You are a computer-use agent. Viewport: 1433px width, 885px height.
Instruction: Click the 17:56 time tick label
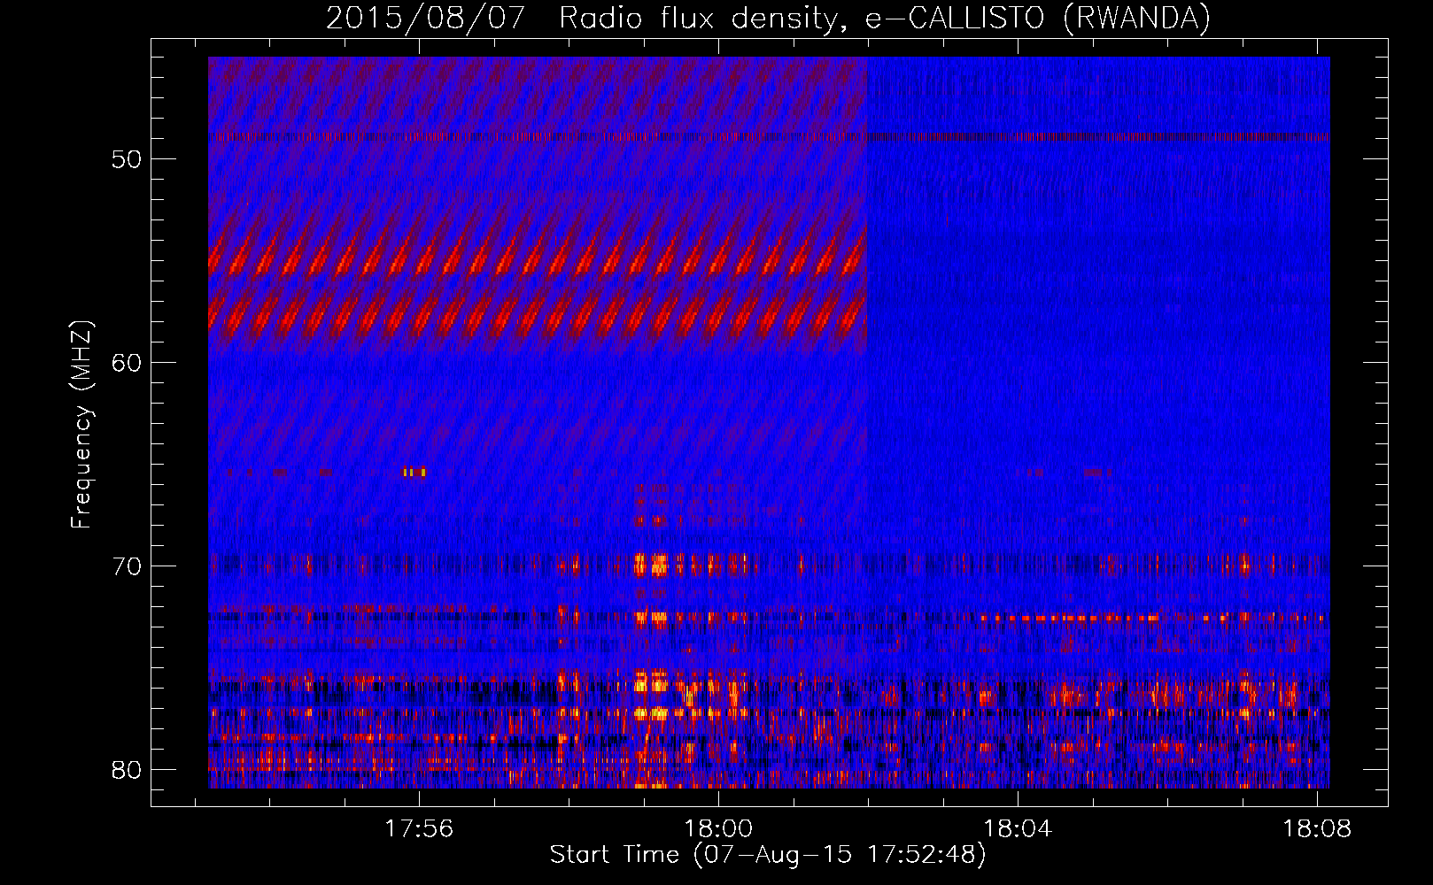(419, 828)
